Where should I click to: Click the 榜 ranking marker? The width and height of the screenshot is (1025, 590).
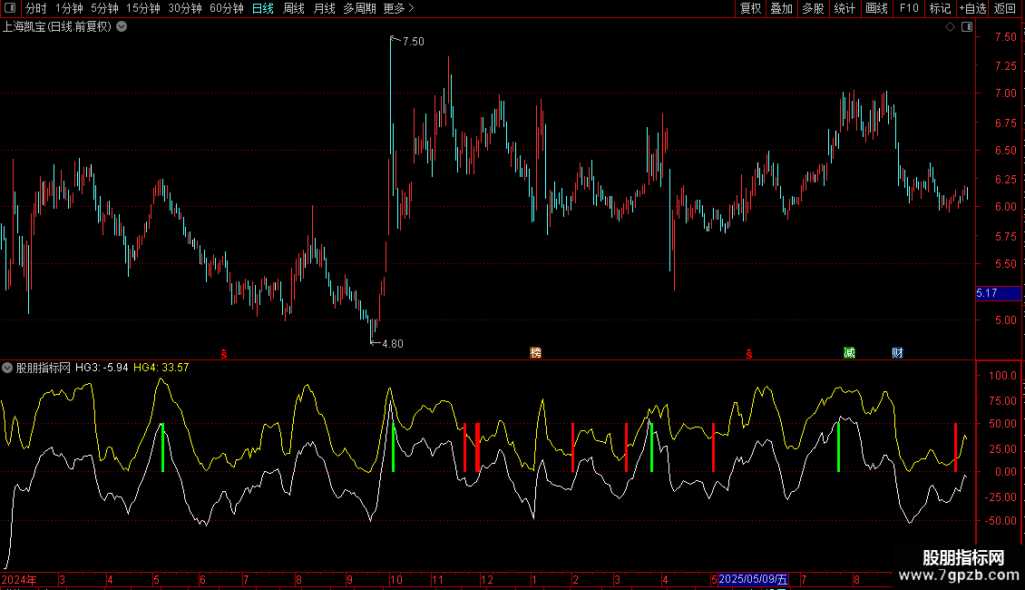pos(535,353)
